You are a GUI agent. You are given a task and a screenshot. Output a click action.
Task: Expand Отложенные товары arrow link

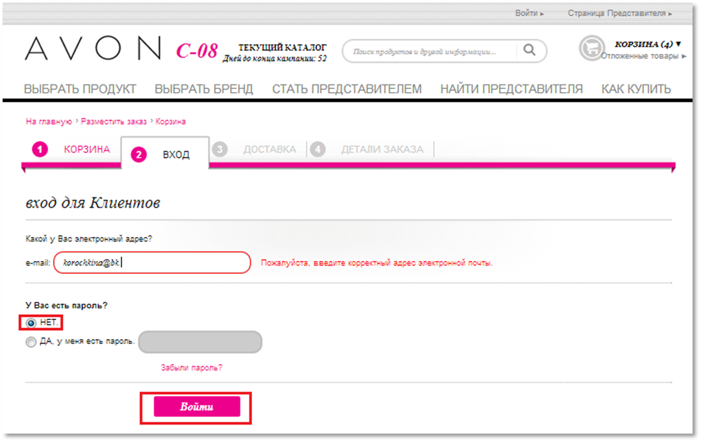tap(643, 56)
